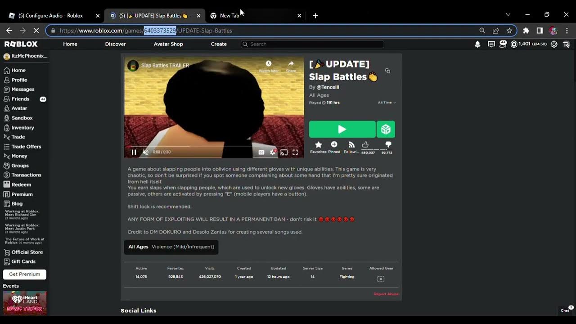Share this page from address bar
Screen dimensions: 576x324
(496, 31)
